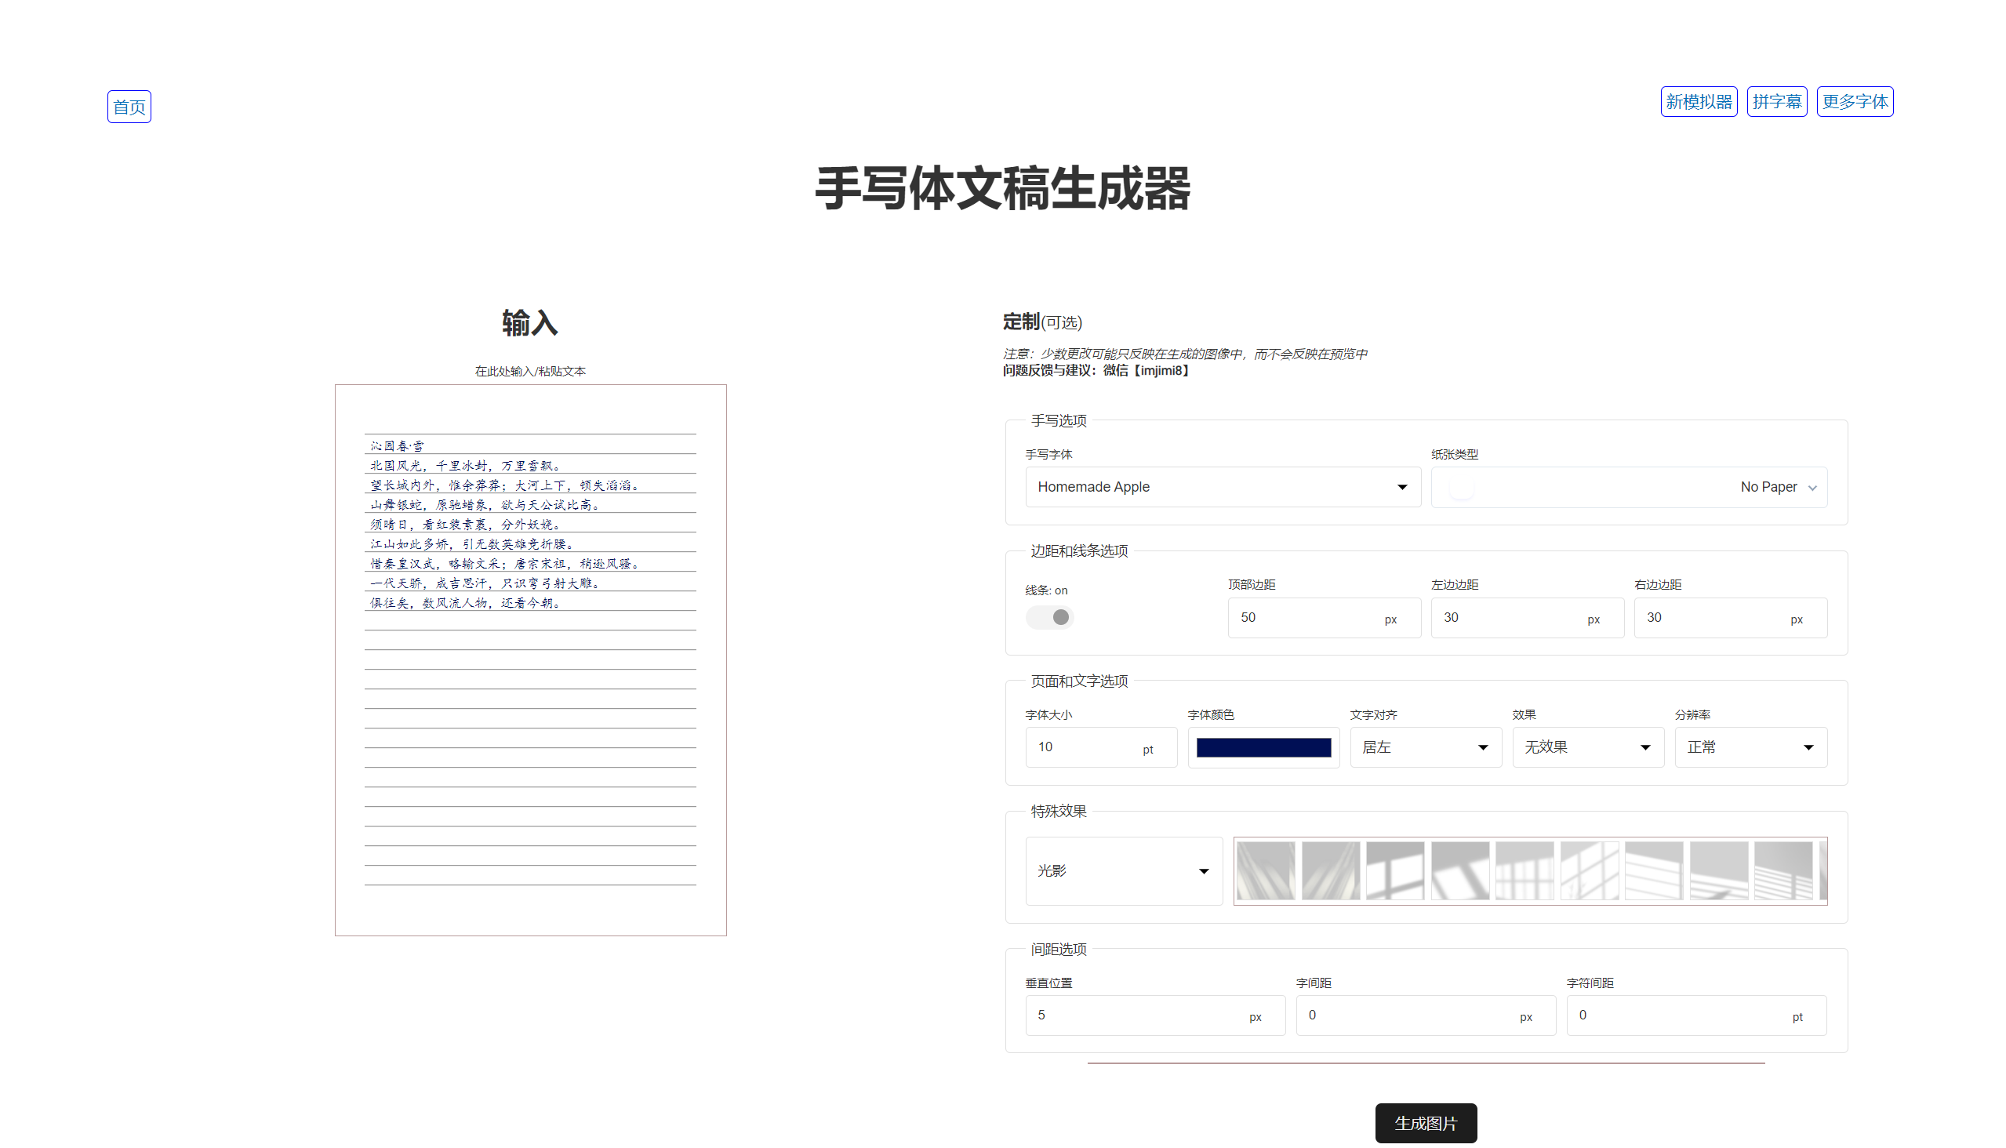Open the 手写字体 font dropdown showing Homemade Apple
Viewport: 2006px width, 1148px height.
pyautogui.click(x=1222, y=486)
